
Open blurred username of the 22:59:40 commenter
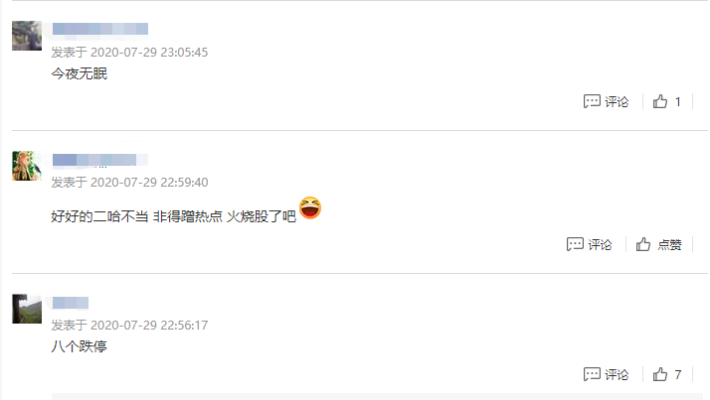pos(100,160)
